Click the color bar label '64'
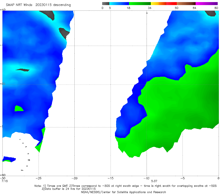This screenshot has height=194, width=221. (194, 8)
